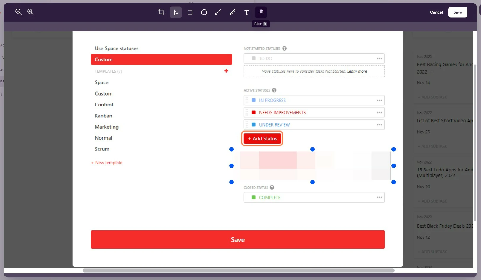
Task: Select the Scrum template
Action: 102,149
